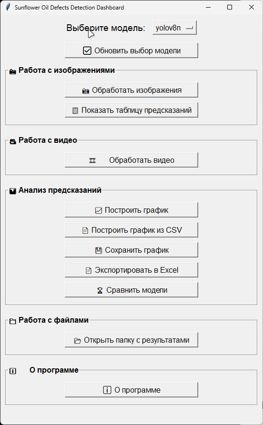263x425 pixels.
Task: Click the film strip icon on Обработать видео
Action: pyautogui.click(x=92, y=160)
